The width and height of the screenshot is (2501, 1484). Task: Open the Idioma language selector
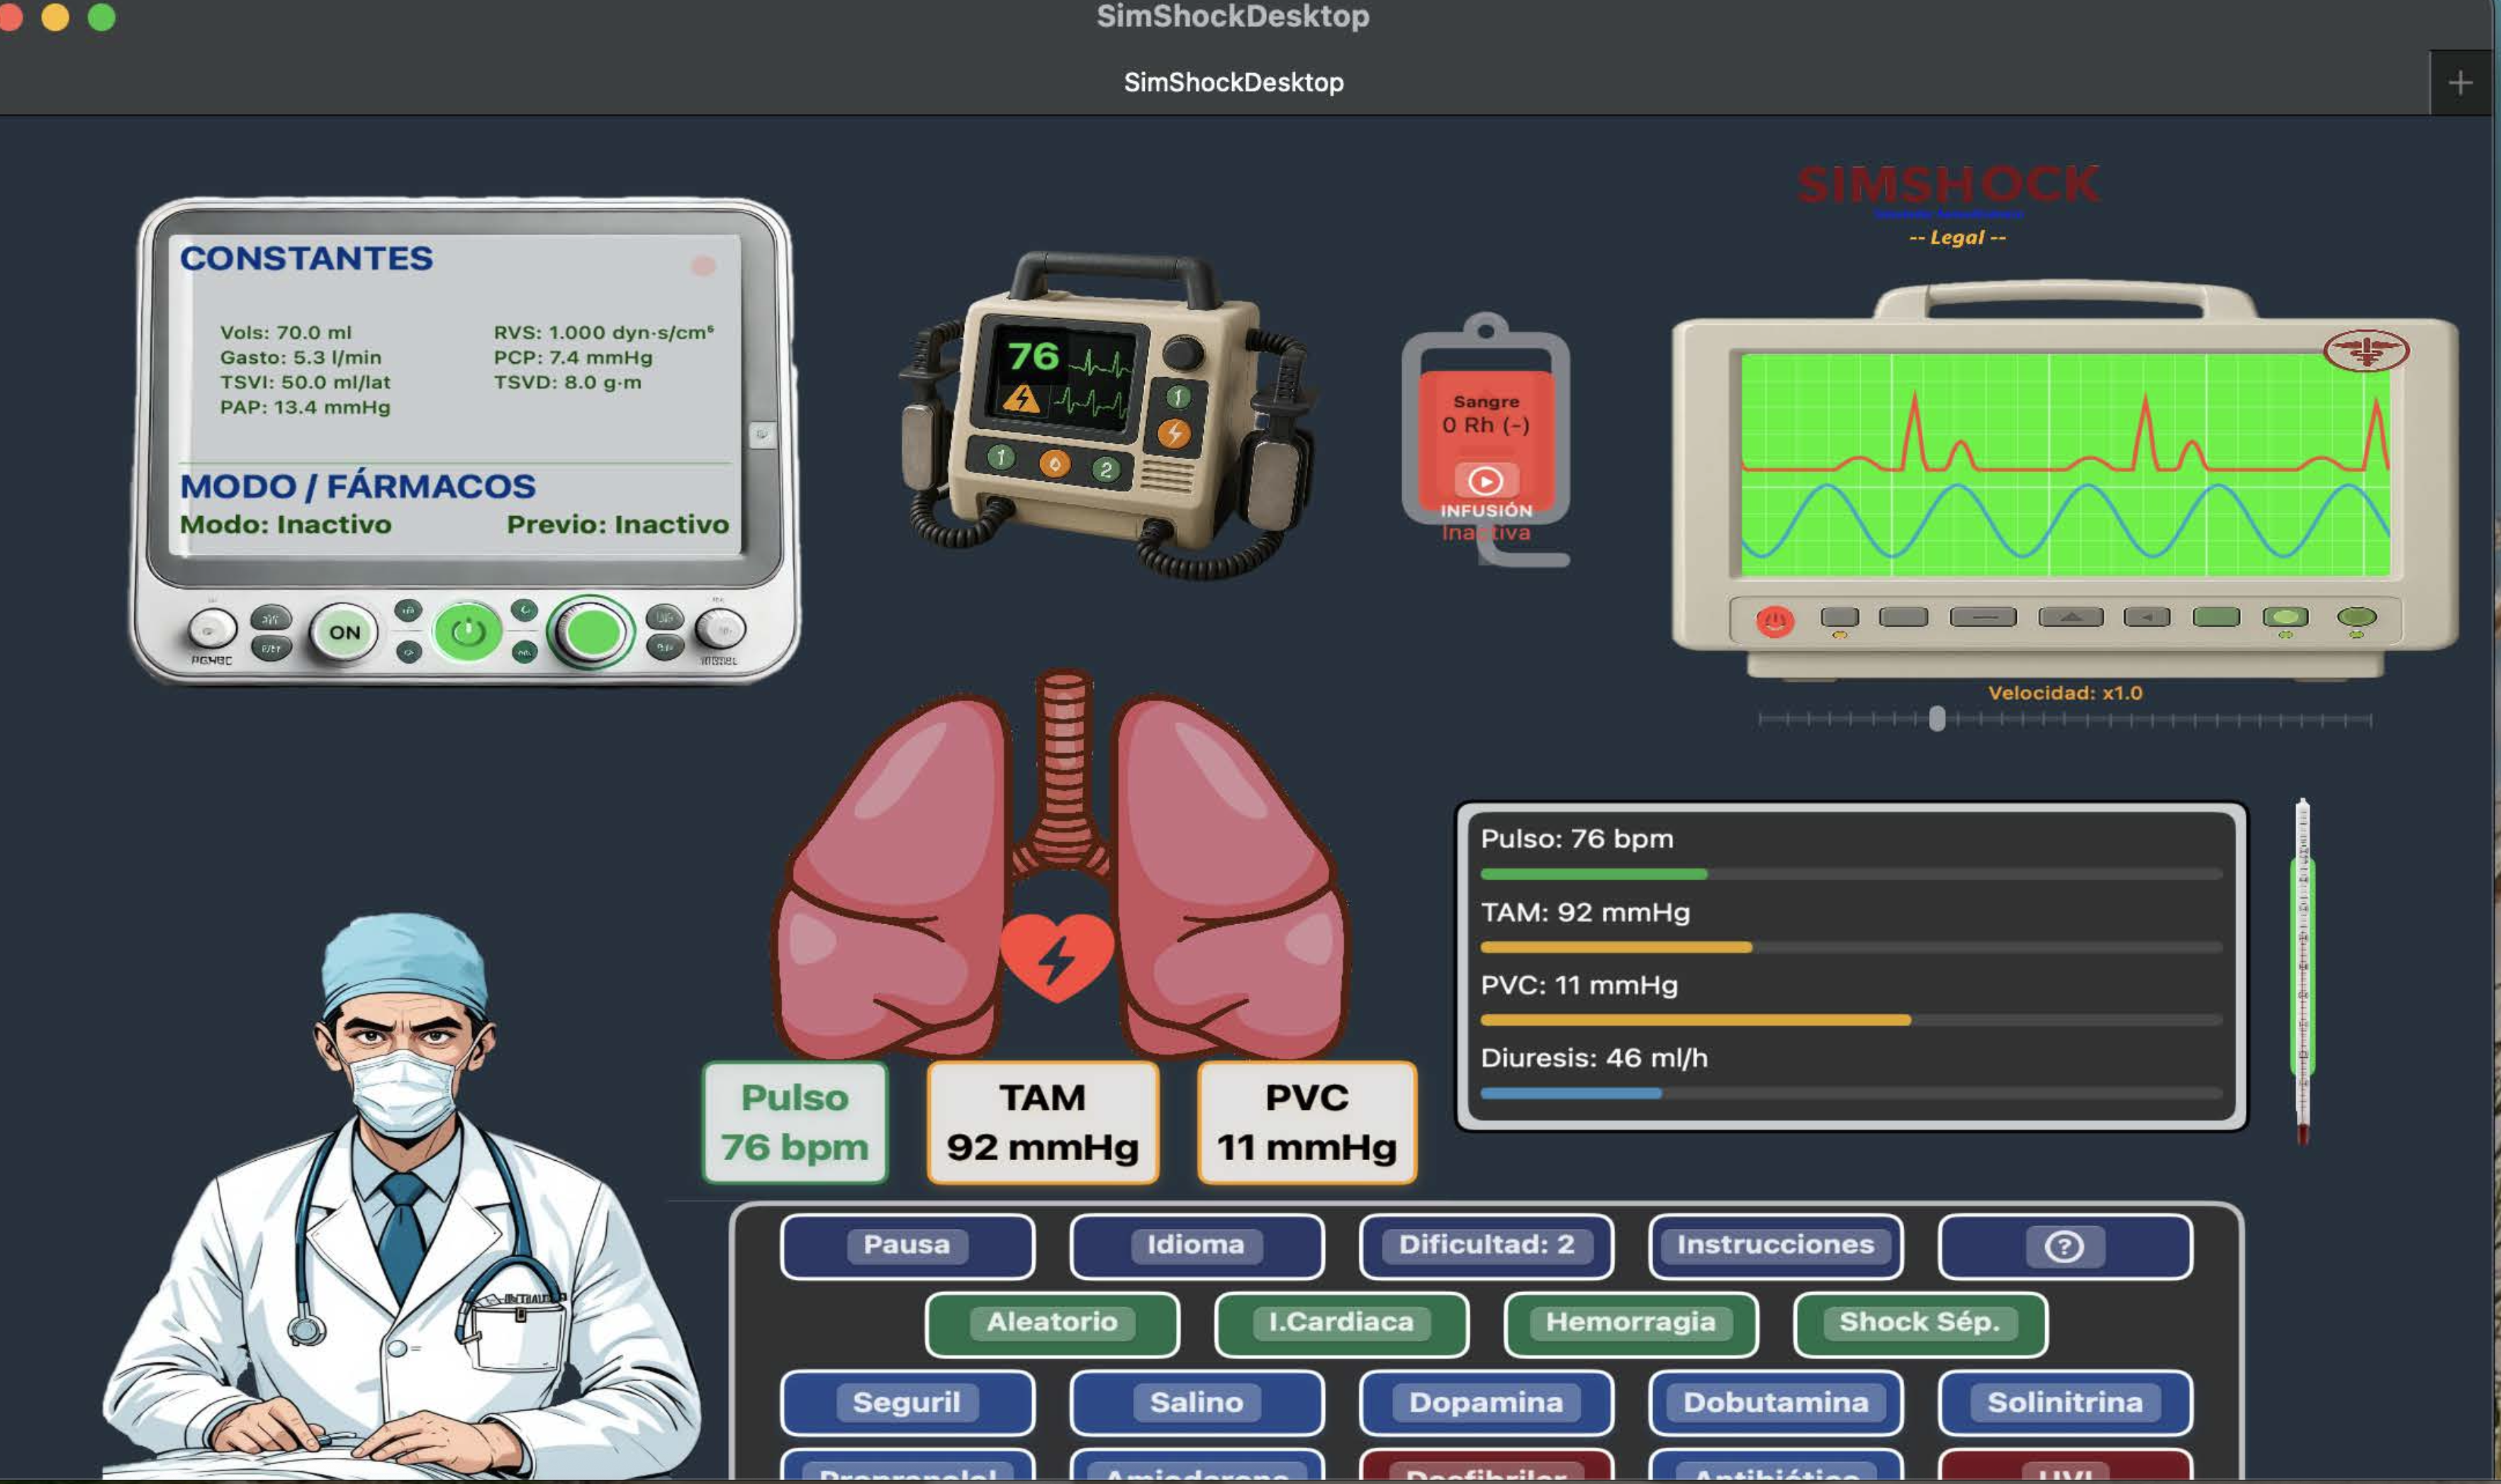pyautogui.click(x=1196, y=1246)
